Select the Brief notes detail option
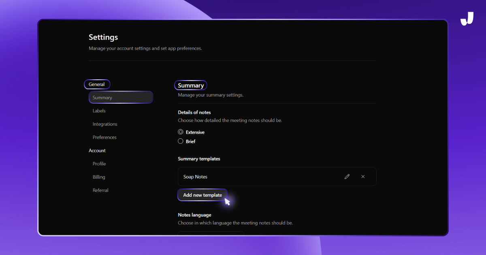Image resolution: width=486 pixels, height=255 pixels. (181, 141)
